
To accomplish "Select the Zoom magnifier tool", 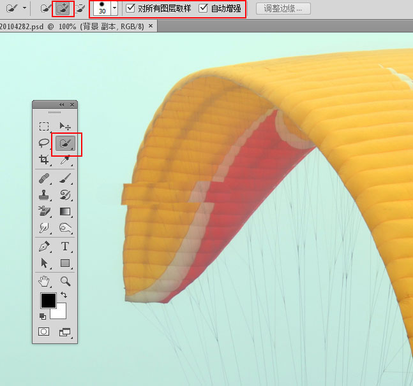I will pos(65,281).
